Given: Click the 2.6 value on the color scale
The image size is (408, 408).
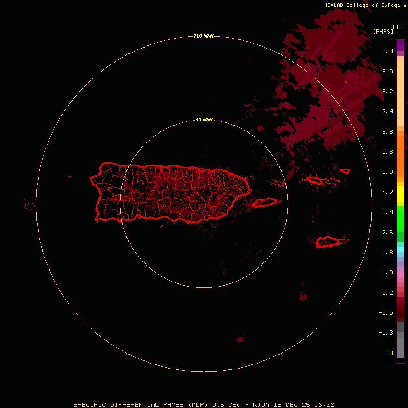Looking at the screenshot, I should [x=388, y=233].
